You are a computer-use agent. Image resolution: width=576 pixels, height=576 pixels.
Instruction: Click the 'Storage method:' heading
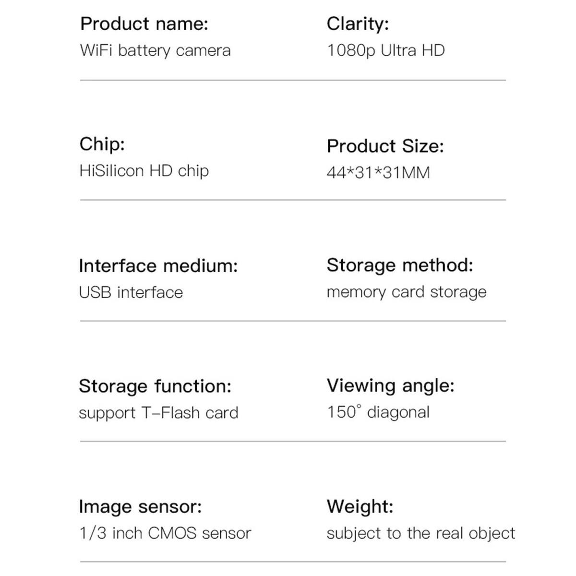[x=400, y=265]
